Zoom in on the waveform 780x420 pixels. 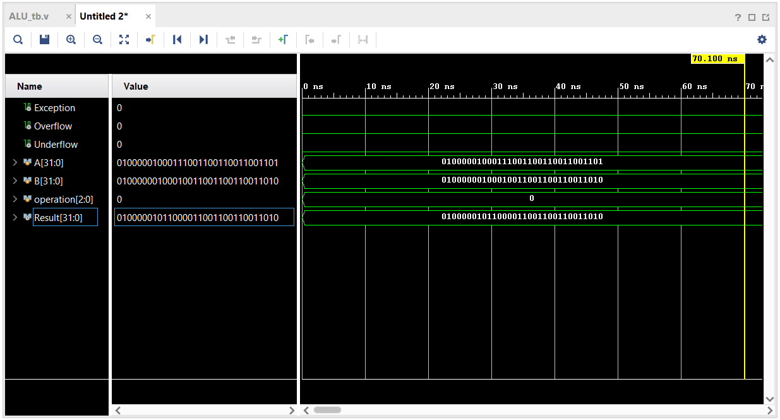tap(71, 39)
